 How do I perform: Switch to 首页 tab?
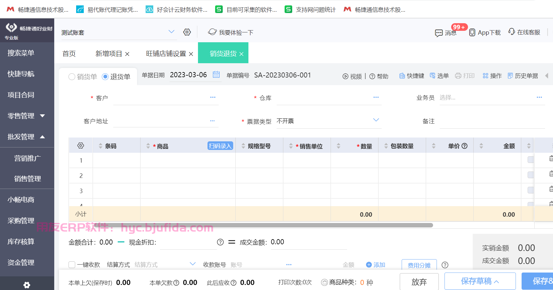(x=69, y=53)
